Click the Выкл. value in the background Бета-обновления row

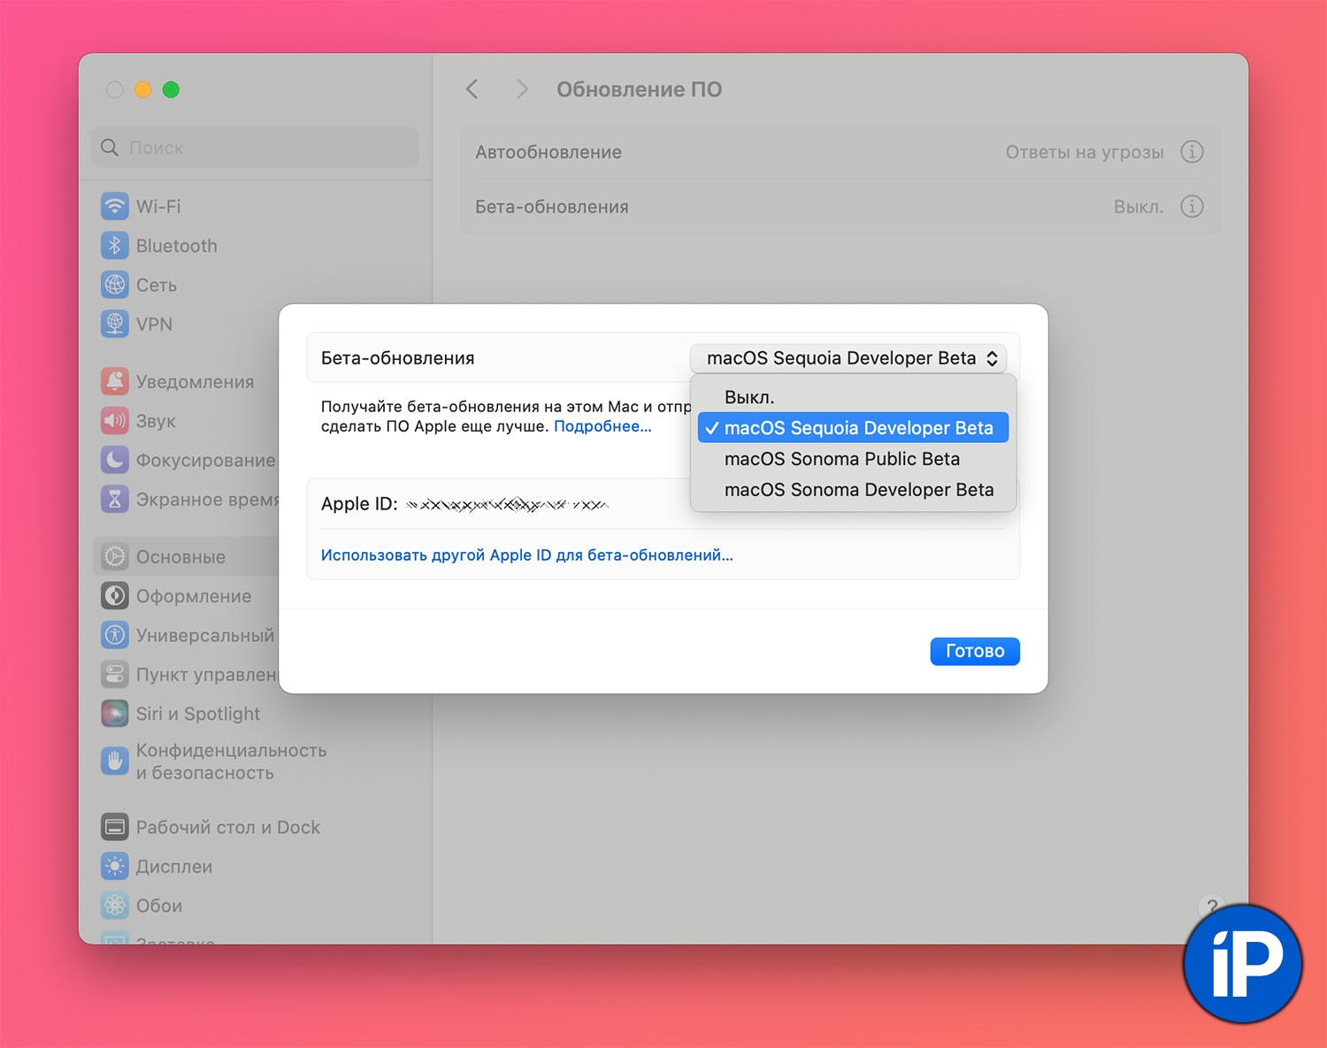(x=1139, y=207)
